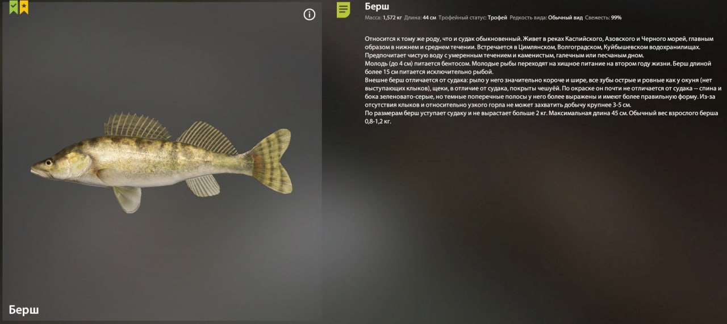727x324 pixels.
Task: Click the Масса 1,572 кг value
Action: 383,18
